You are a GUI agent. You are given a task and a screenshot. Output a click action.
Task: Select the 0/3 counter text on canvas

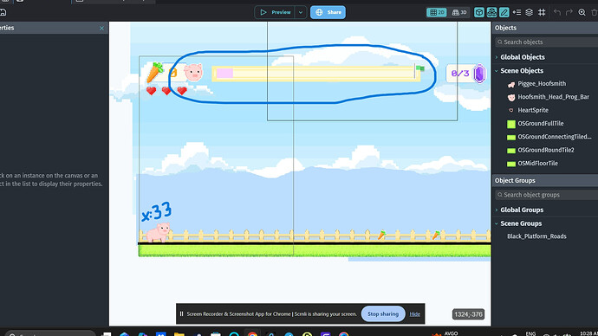coord(460,74)
